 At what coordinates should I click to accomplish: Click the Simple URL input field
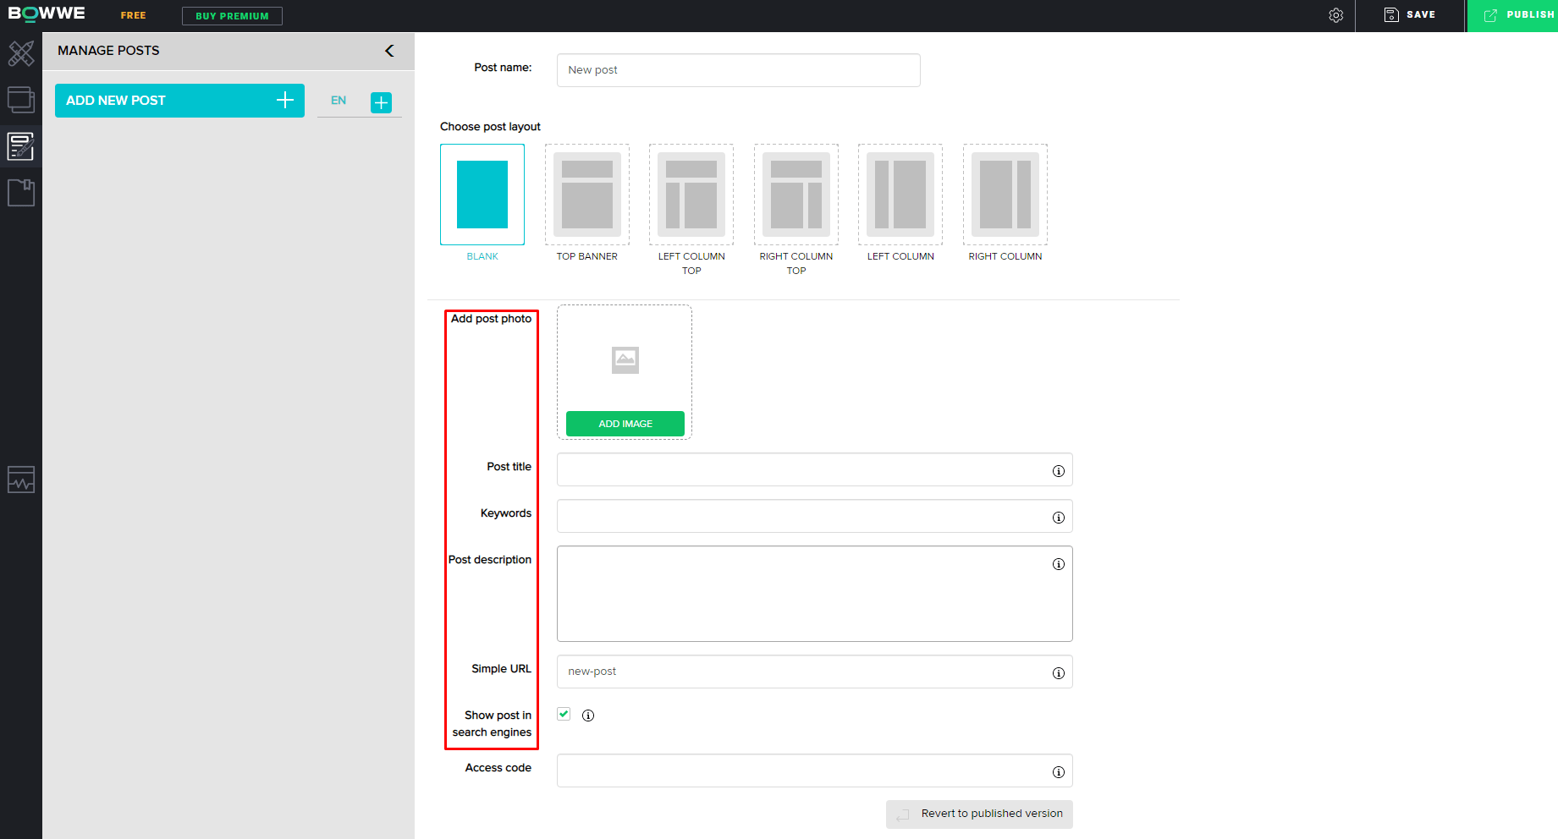pyautogui.click(x=815, y=672)
